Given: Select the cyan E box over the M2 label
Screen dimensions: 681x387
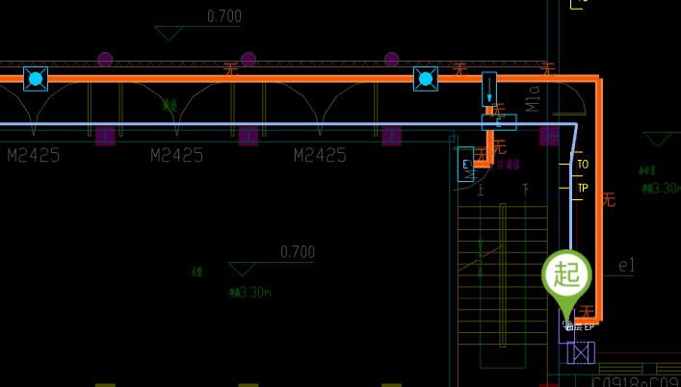Looking at the screenshot, I should pyautogui.click(x=465, y=164).
